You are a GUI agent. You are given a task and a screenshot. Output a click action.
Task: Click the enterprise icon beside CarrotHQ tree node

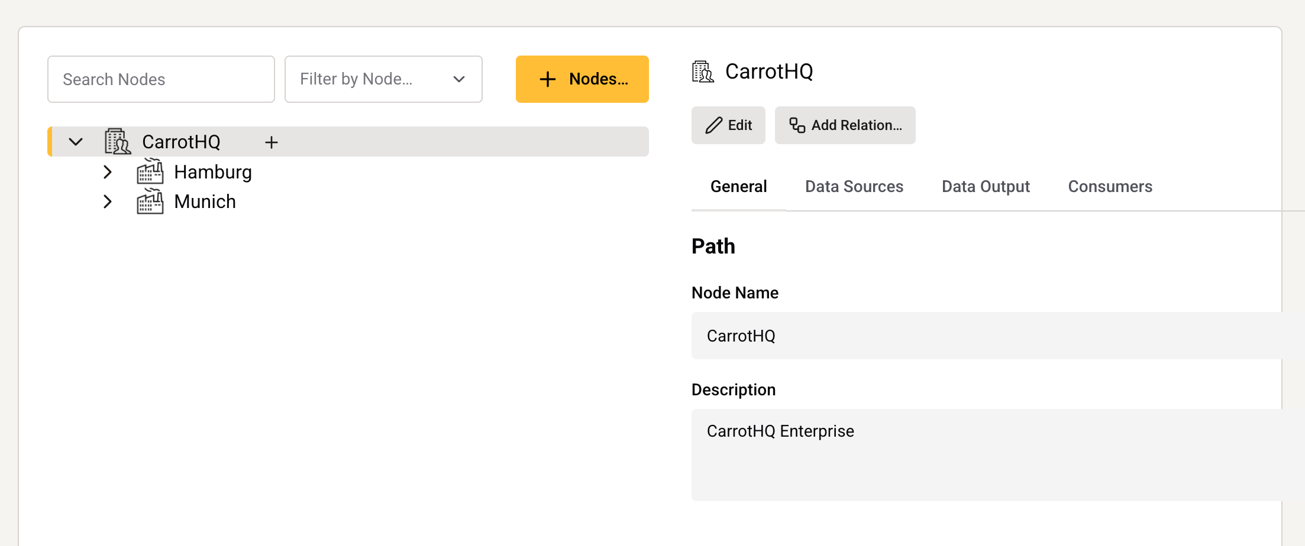(x=117, y=142)
